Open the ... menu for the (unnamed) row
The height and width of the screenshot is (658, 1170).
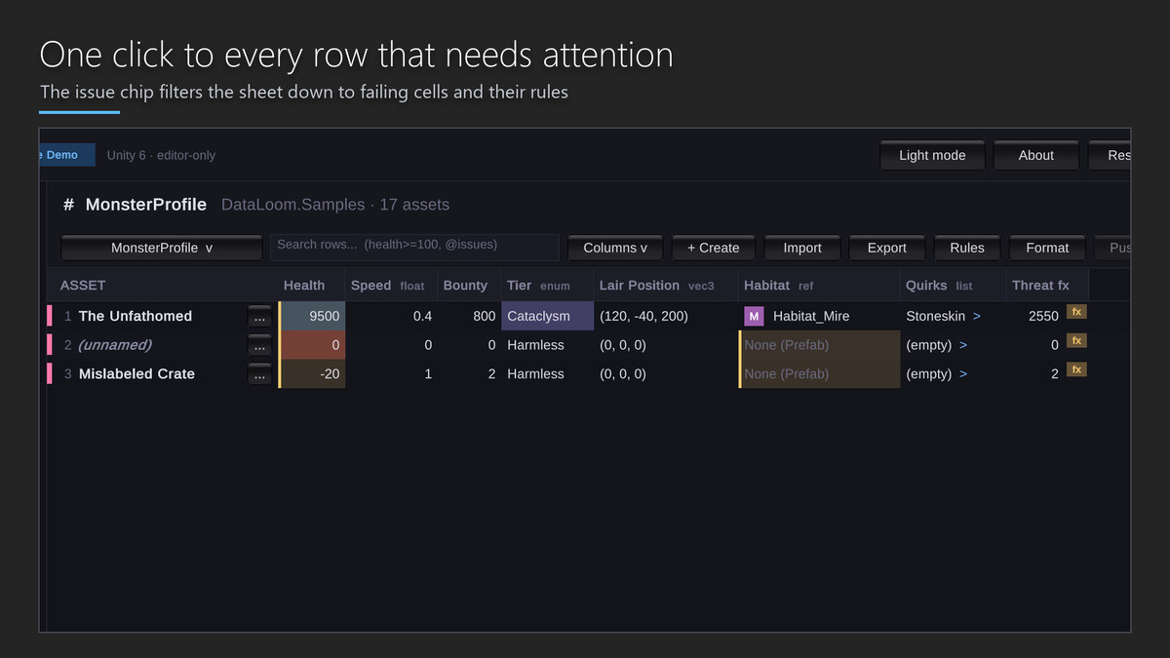(x=259, y=345)
